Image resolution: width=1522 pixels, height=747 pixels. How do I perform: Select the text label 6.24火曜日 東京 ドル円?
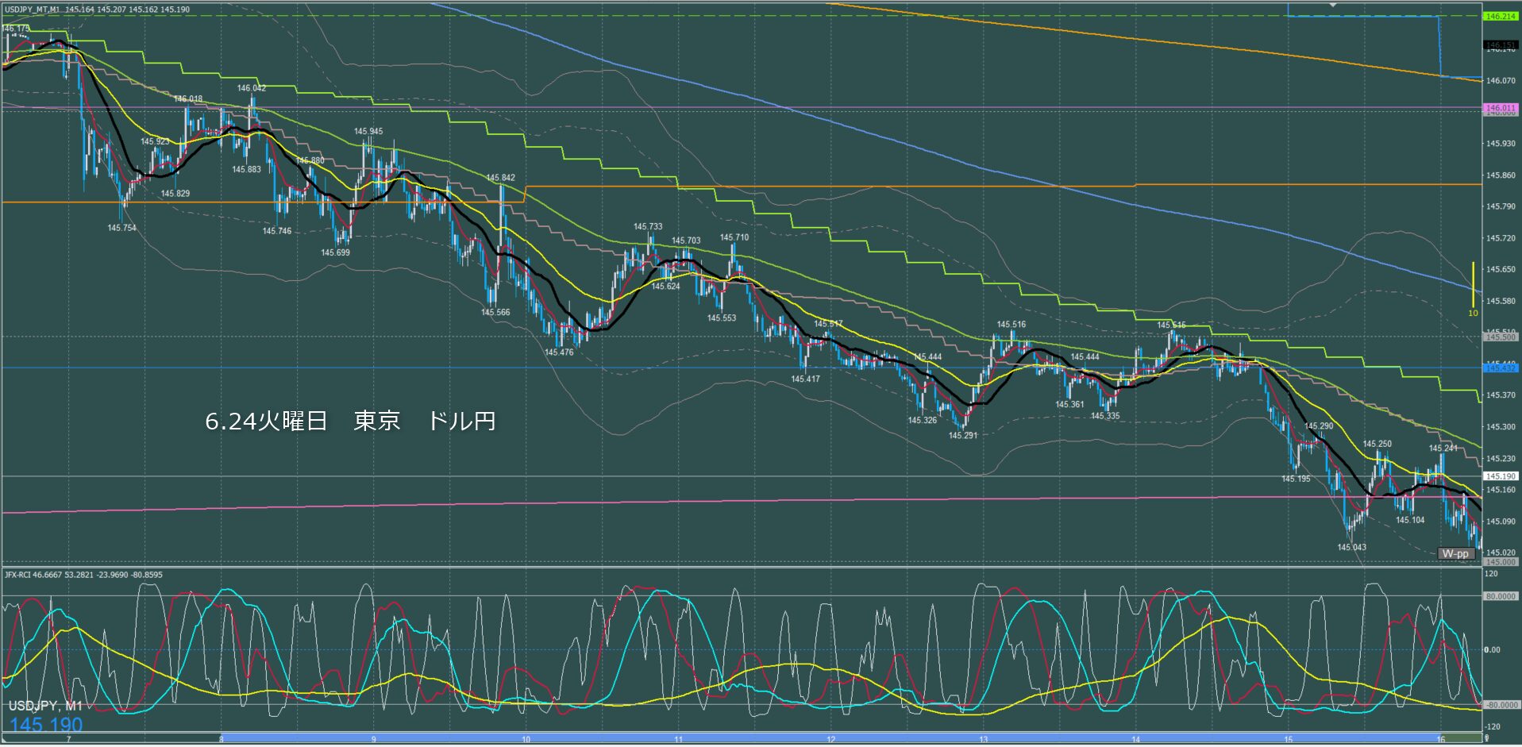(x=350, y=421)
